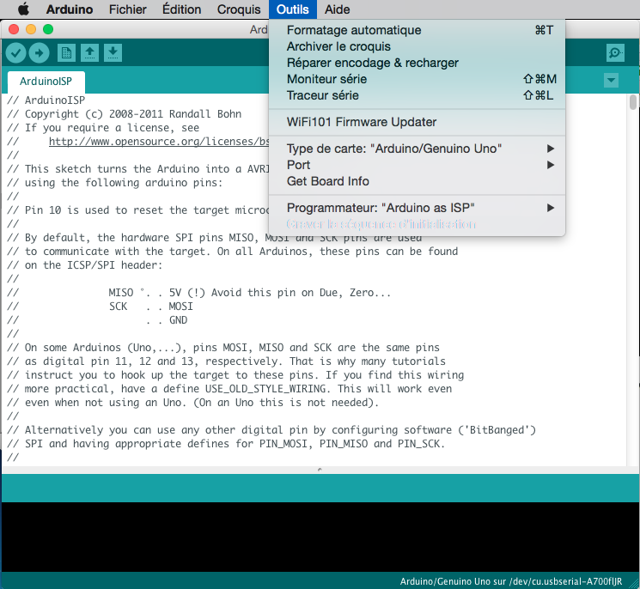Open the tab options dropdown arrow
640x589 pixels.
pos(611,80)
